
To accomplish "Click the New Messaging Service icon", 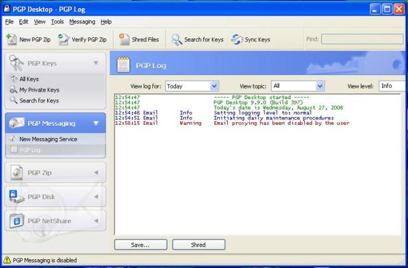I will coord(13,139).
